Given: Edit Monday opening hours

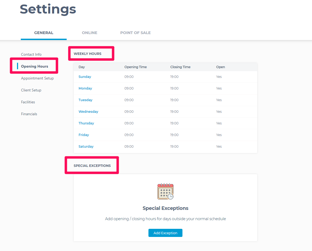Looking at the screenshot, I should (x=85, y=88).
